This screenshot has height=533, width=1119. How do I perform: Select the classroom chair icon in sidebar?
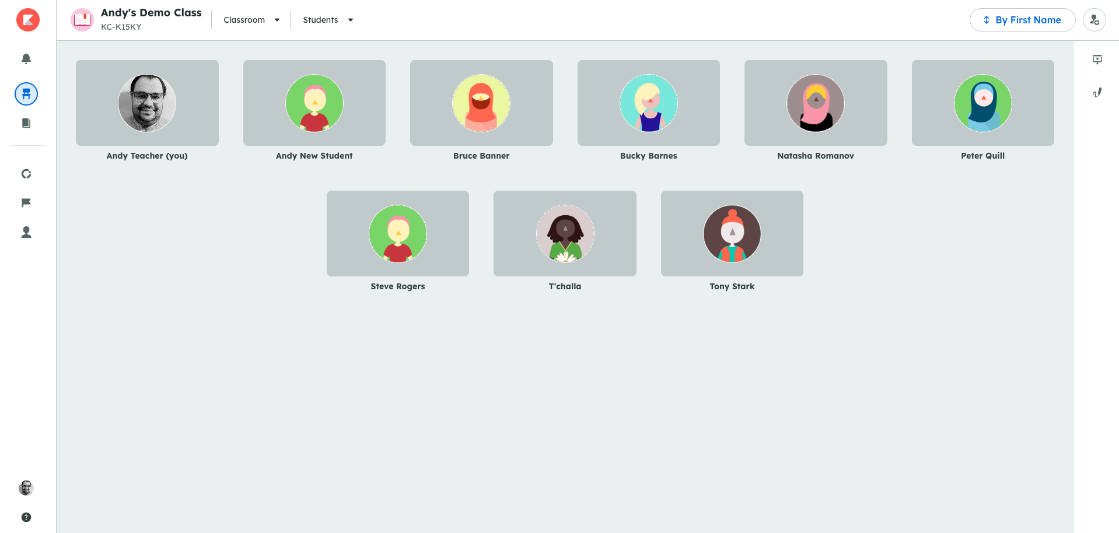(x=26, y=94)
